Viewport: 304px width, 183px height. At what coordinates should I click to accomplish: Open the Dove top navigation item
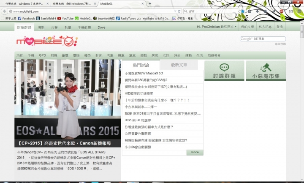point(101,27)
